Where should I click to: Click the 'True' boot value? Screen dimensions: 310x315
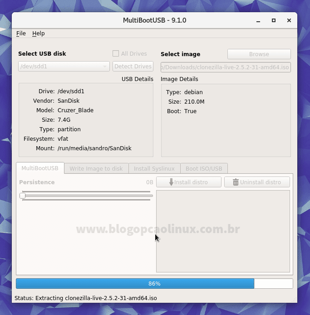(190, 111)
